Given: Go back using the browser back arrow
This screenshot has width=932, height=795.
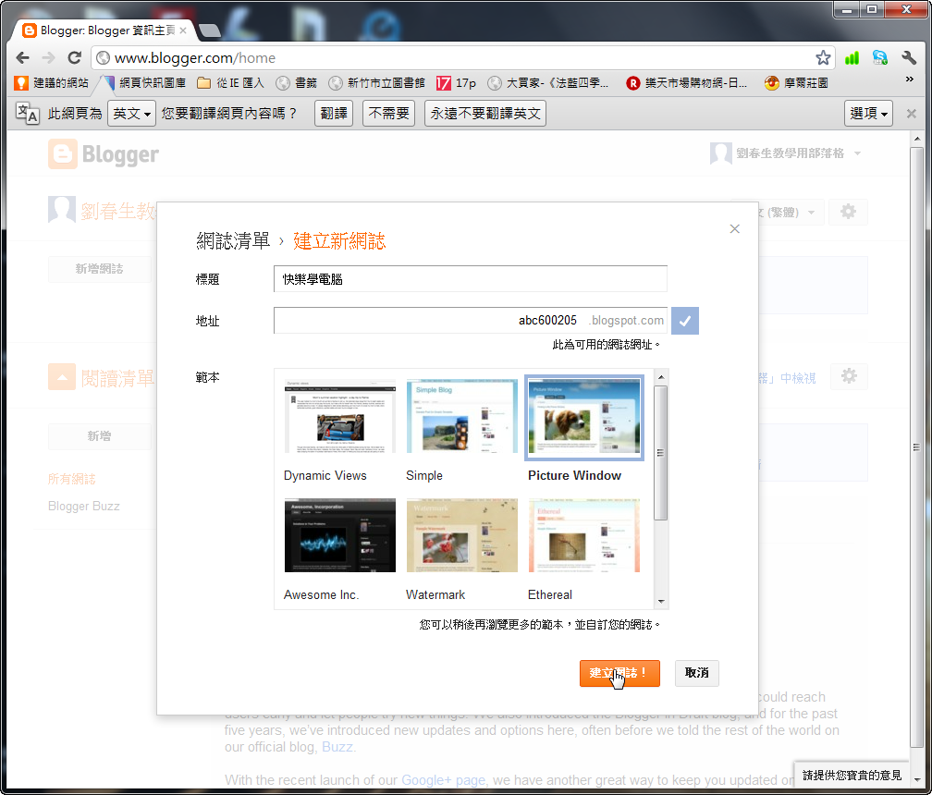Looking at the screenshot, I should coord(22,57).
